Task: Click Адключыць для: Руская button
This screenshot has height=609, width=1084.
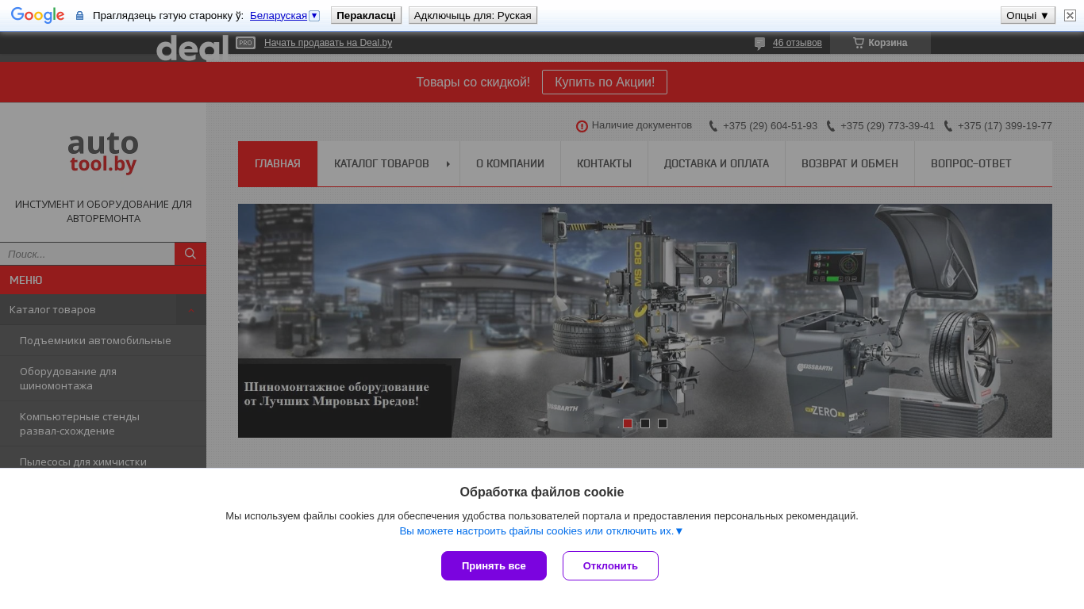Action: coord(473,15)
